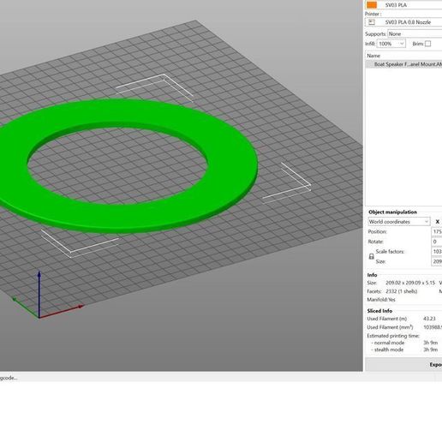The height and width of the screenshot is (442, 442).
Task: Expand the Supports dropdown showing None
Action: click(x=415, y=33)
